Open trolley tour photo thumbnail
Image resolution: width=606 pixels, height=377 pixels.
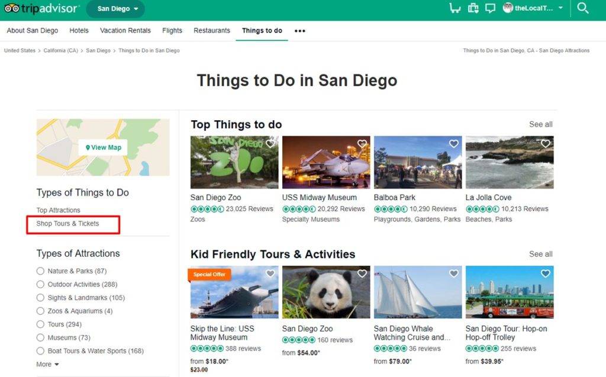point(510,292)
